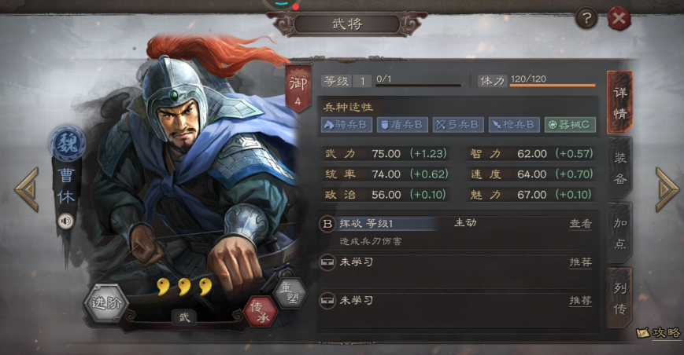This screenshot has height=355, width=684.
Task: Go to previous general with left arrow
Action: (x=27, y=189)
